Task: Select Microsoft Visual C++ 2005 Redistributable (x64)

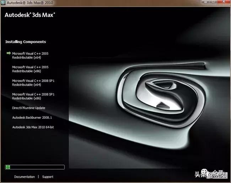Action: coord(30,55)
